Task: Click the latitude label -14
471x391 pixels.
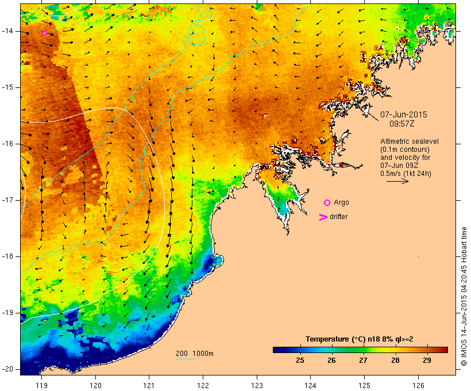Action: pyautogui.click(x=7, y=31)
